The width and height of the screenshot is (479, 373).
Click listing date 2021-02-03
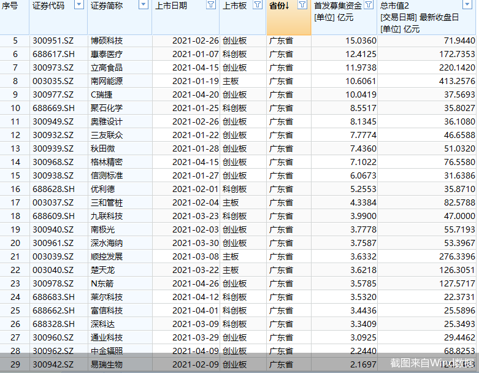coord(196,229)
